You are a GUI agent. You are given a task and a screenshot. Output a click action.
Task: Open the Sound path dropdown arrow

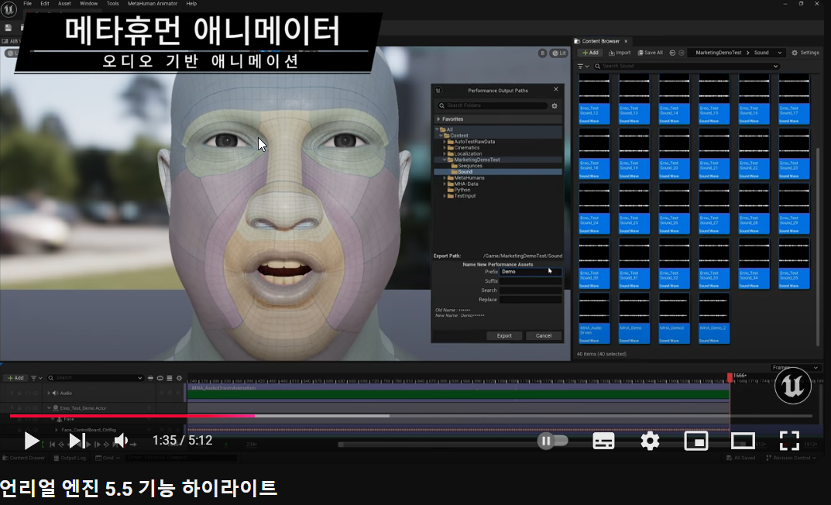780,53
